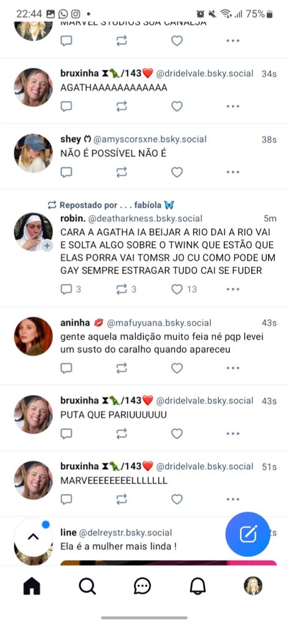The width and height of the screenshot is (288, 623).
Task: Open the Search tab
Action: coord(87,586)
